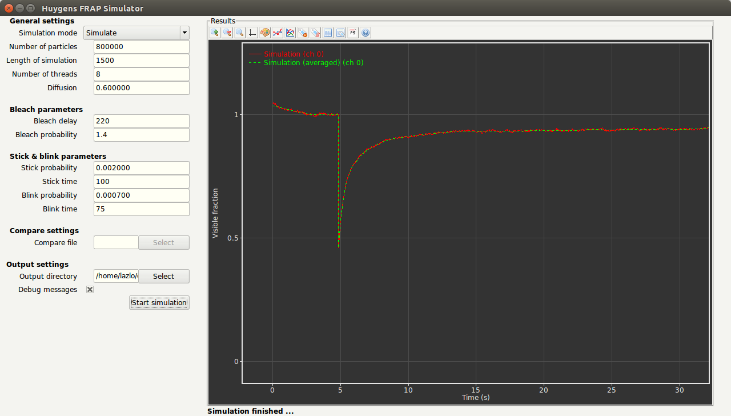Click the Bleach probability field

141,135
